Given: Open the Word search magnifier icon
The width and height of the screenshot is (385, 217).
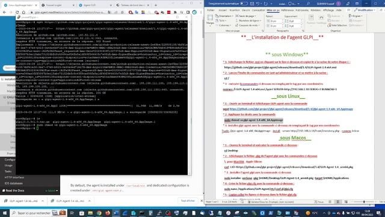Looking at the screenshot, I should (308, 4).
